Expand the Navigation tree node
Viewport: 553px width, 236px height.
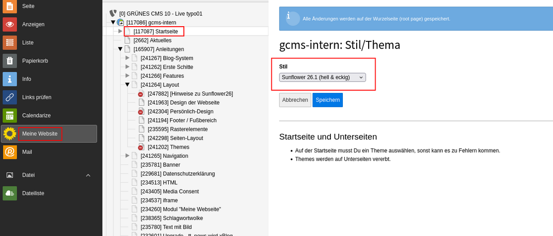click(128, 156)
